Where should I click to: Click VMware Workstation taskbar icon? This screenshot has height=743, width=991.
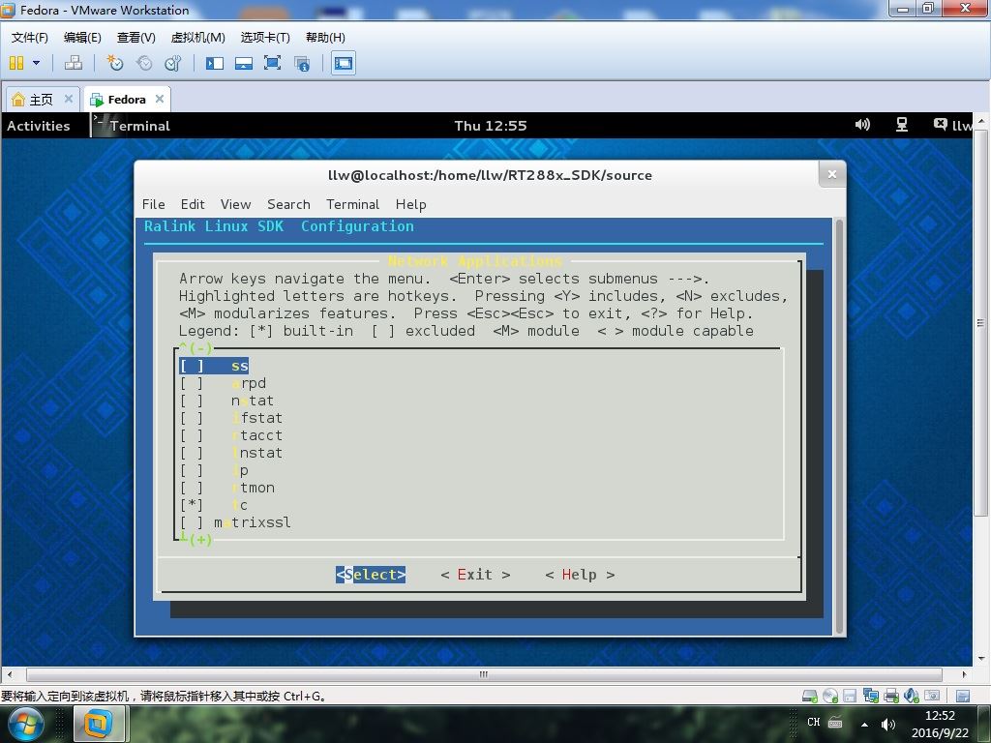98,724
